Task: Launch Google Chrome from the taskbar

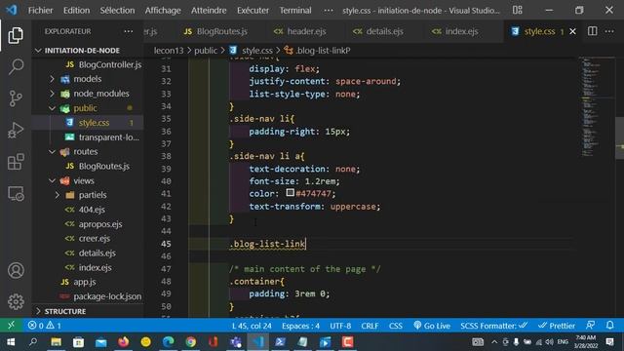Action: coord(191,342)
